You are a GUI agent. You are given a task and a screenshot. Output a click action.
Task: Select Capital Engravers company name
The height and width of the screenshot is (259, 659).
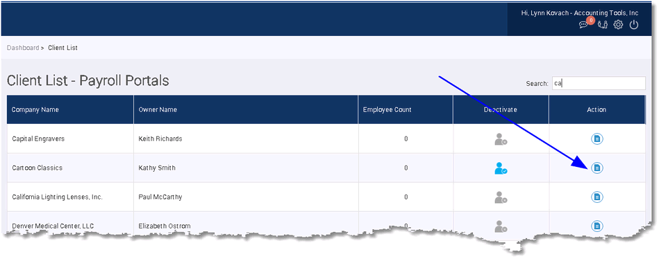[x=38, y=139]
